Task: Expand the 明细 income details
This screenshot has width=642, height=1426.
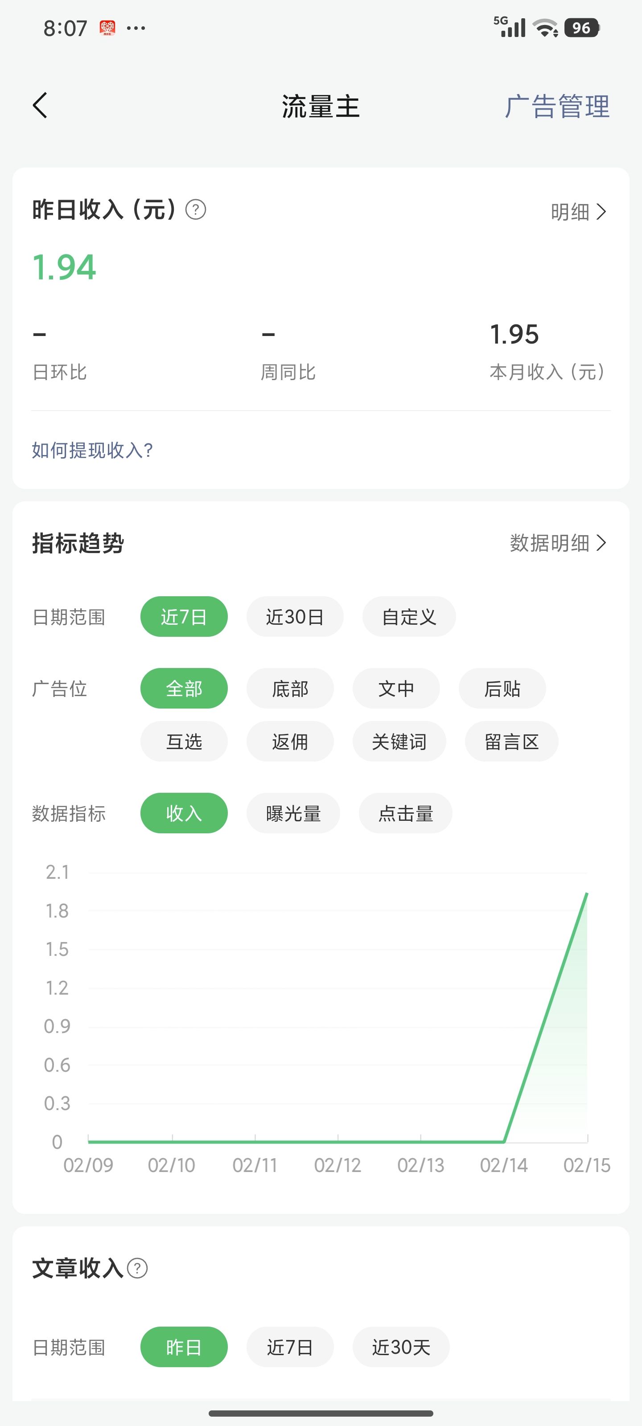Action: click(x=578, y=212)
